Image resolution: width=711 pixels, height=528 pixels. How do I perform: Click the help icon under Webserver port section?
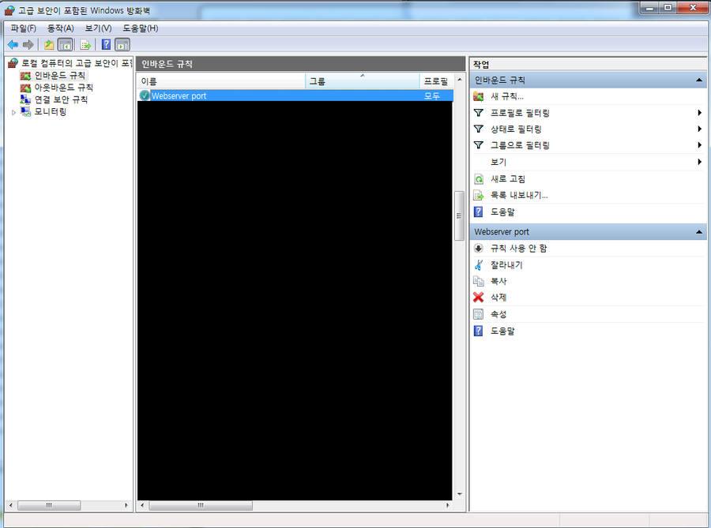pyautogui.click(x=479, y=331)
